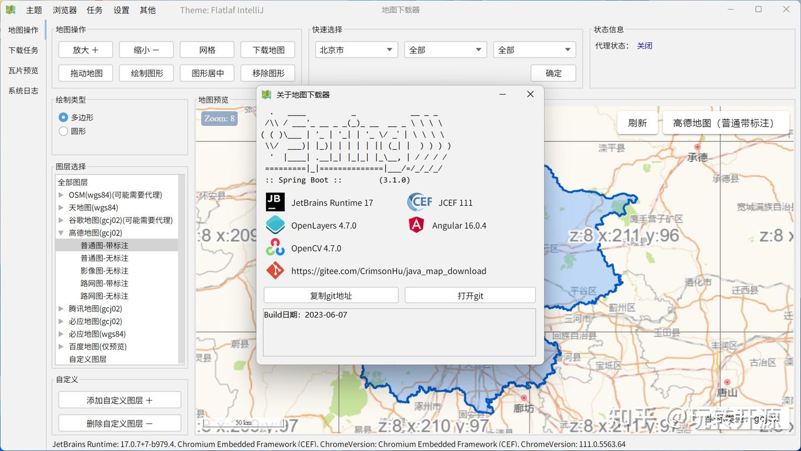This screenshot has height=451, width=801.
Task: Click the gitee.com/CrimsonHu/java_map_download URL text
Action: click(x=389, y=271)
